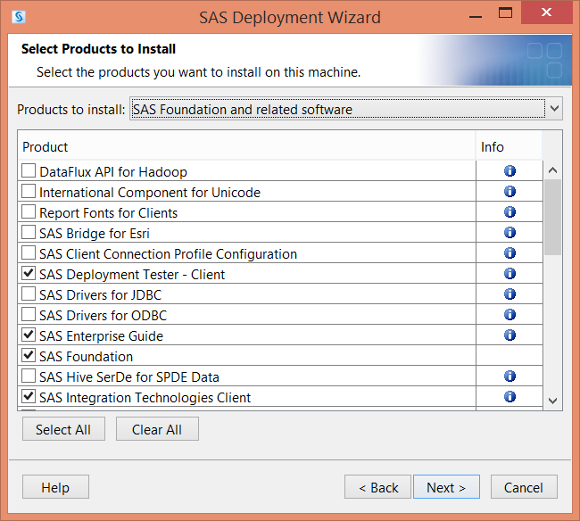The width and height of the screenshot is (580, 521).
Task: Tick SAS Drivers for ODBC checkbox
Action: tap(29, 315)
